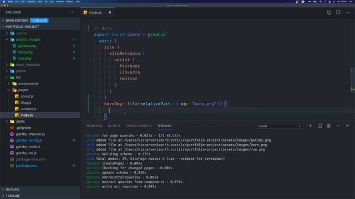Select the index.js editor tab
This screenshot has width=355, height=199.
(x=98, y=12)
